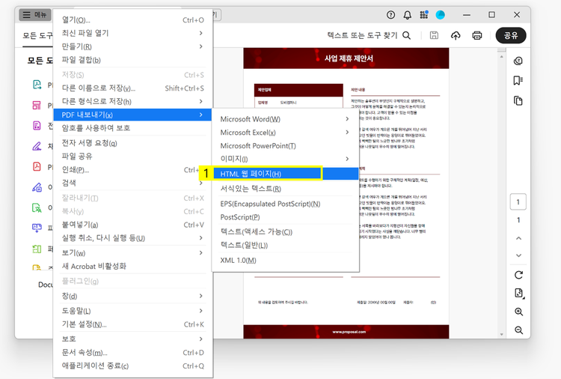Viewport: 561px width, 379px height.
Task: Go to next page down chevron
Action: coord(518,255)
